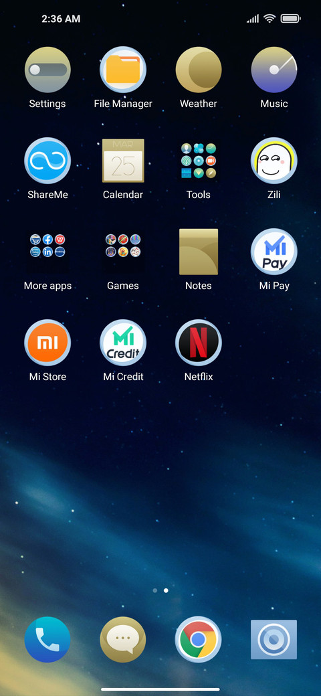Tap the "File Manager" label text
Image resolution: width=321 pixels, height=696 pixels.
point(123,104)
